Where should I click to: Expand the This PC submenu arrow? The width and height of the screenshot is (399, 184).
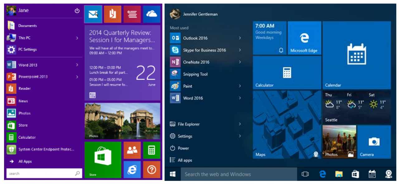click(77, 38)
